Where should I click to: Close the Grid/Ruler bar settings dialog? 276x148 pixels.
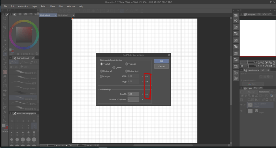click(169, 55)
